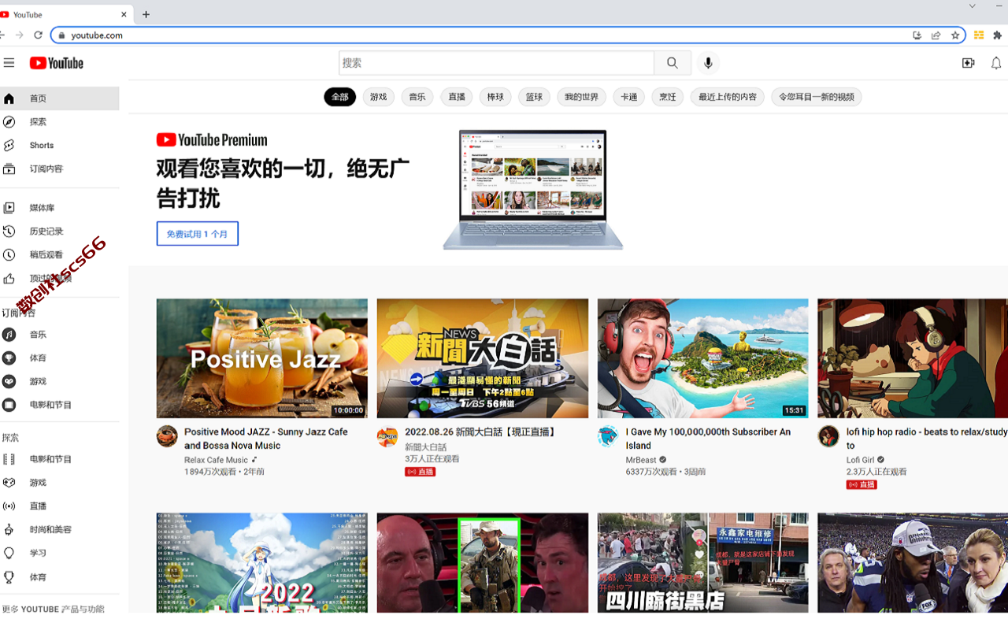
Task: Reload the page in Chrome
Action: 38,35
